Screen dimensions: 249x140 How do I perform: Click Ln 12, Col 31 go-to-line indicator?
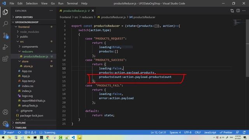pos(158,132)
